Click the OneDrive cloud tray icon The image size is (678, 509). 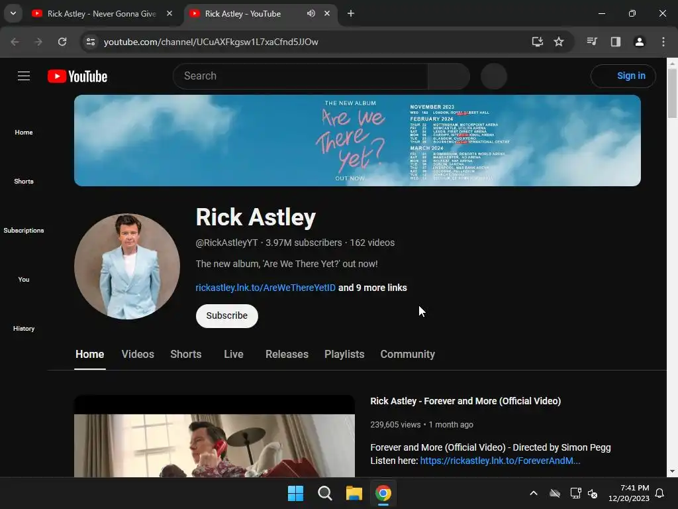coord(555,493)
